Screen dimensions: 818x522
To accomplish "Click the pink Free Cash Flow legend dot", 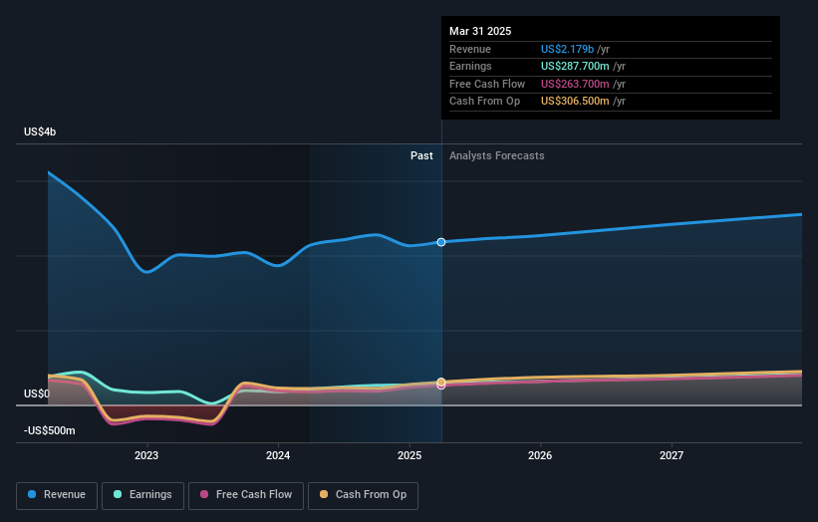I will tap(204, 494).
